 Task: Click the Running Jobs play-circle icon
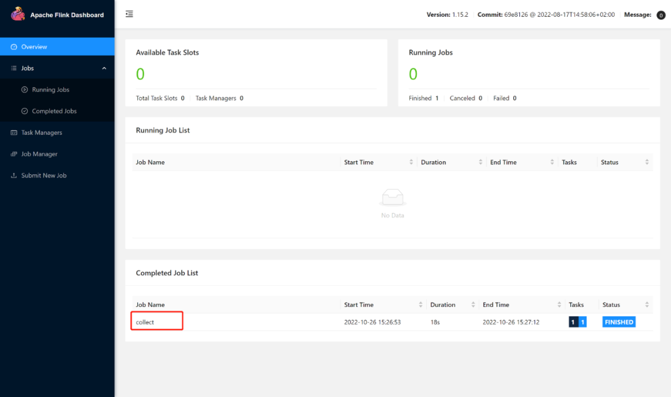tap(24, 89)
